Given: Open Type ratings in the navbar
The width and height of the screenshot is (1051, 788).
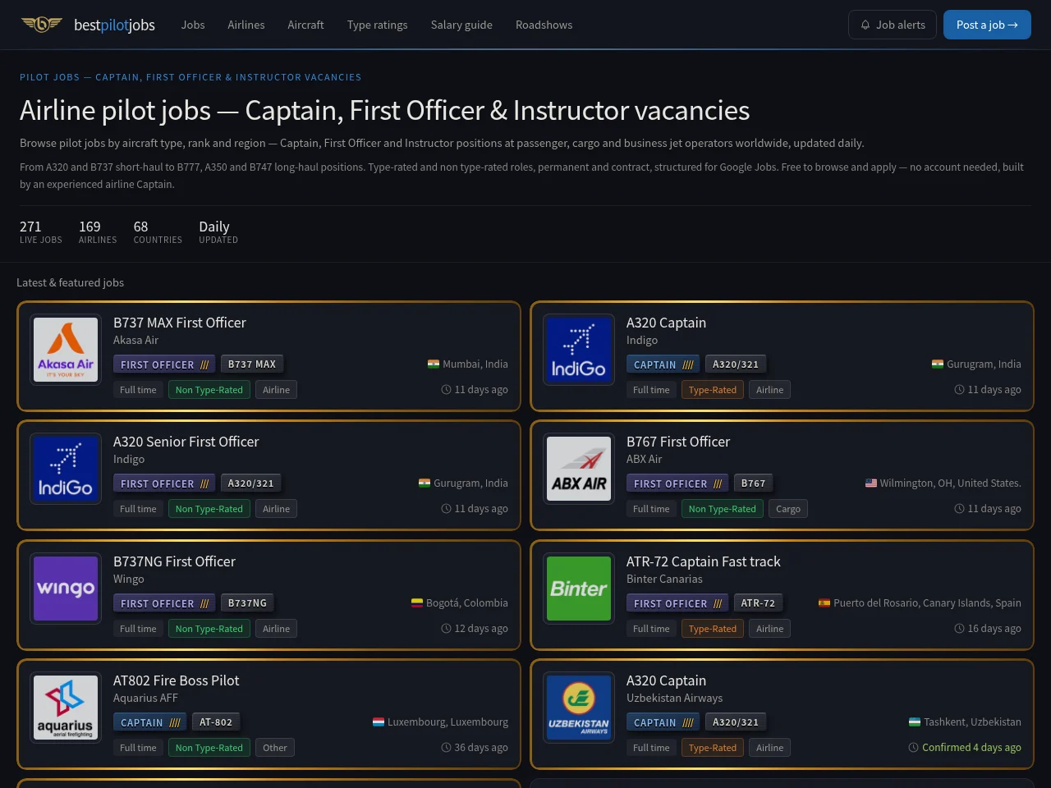Looking at the screenshot, I should (378, 25).
